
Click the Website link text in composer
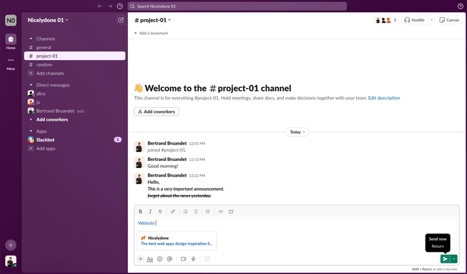(x=147, y=223)
